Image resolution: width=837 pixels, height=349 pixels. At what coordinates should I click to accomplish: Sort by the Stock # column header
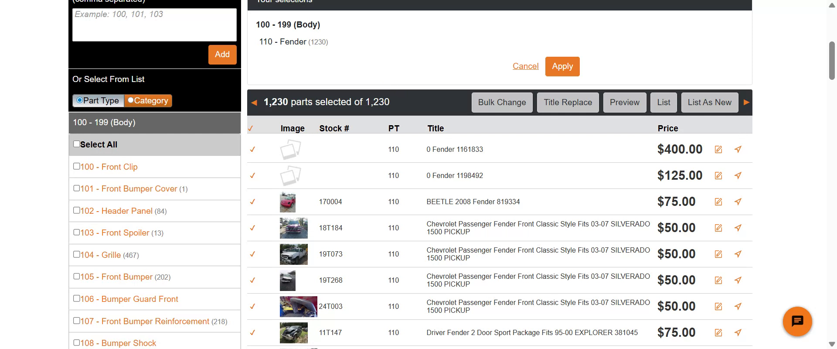(334, 129)
